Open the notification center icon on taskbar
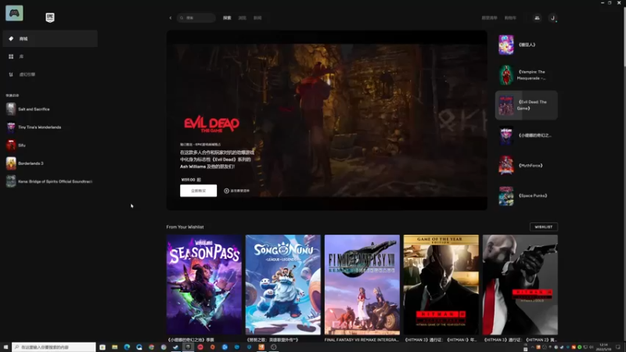626x352 pixels. click(x=618, y=347)
